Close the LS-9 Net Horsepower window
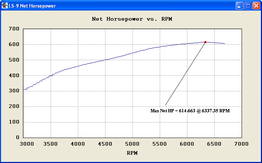 pos(256,6)
